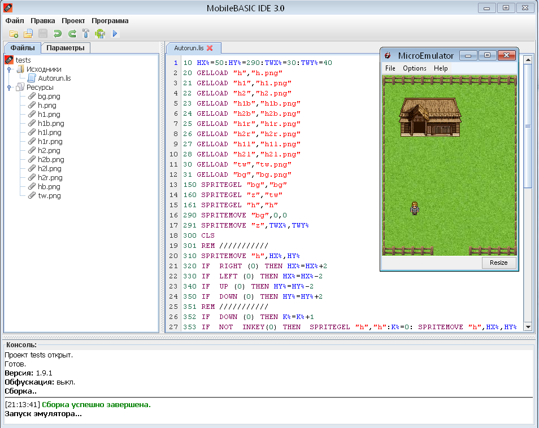This screenshot has height=428, width=539.
Task: Collapse the Исходники tree branch
Action: 9,69
